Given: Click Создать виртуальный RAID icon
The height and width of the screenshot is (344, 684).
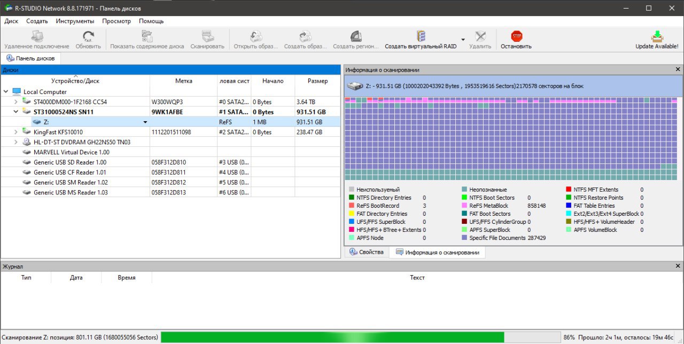Looking at the screenshot, I should coord(421,36).
